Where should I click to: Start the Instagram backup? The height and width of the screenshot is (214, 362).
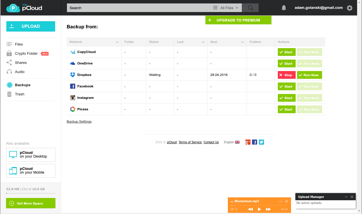coord(287,98)
